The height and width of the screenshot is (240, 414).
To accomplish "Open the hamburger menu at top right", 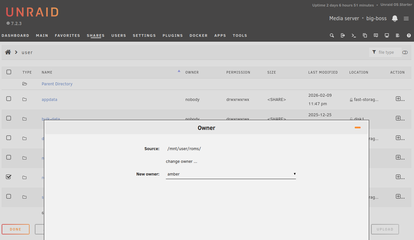I will coord(406,19).
